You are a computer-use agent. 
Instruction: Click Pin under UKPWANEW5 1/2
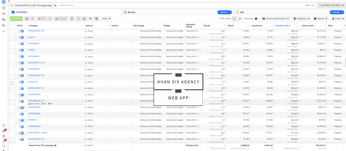coord(50,104)
